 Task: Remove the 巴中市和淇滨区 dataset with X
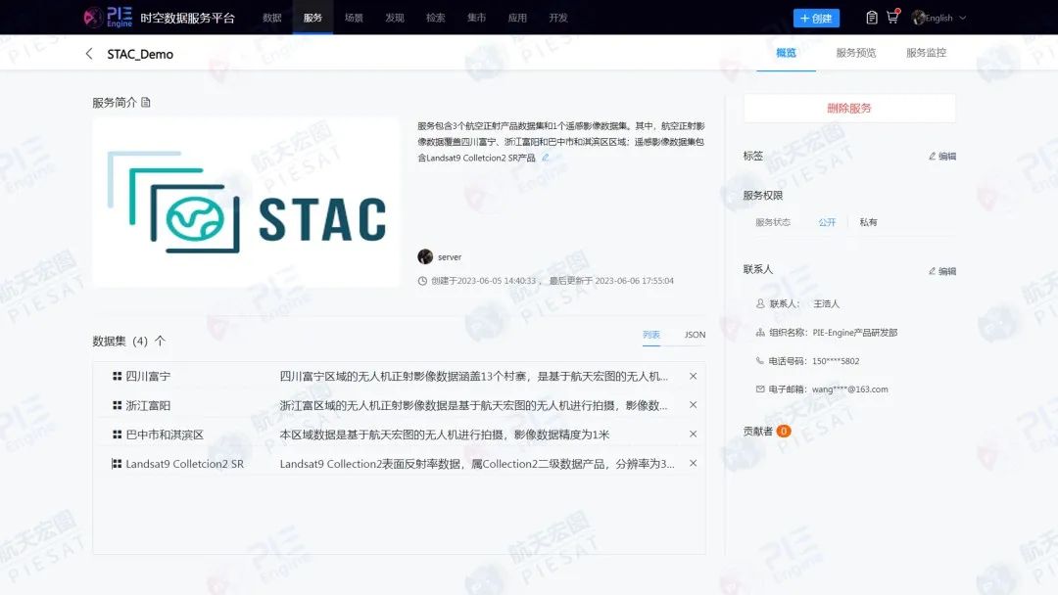693,434
